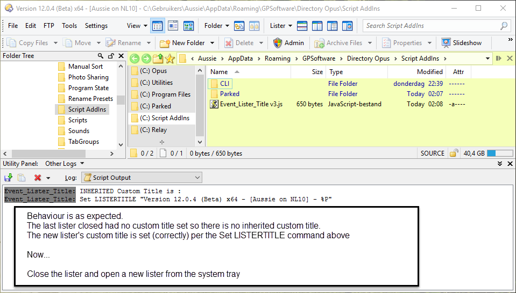This screenshot has width=516, height=293.
Task: Open explorer-style lister layout icon
Action: tap(348, 26)
